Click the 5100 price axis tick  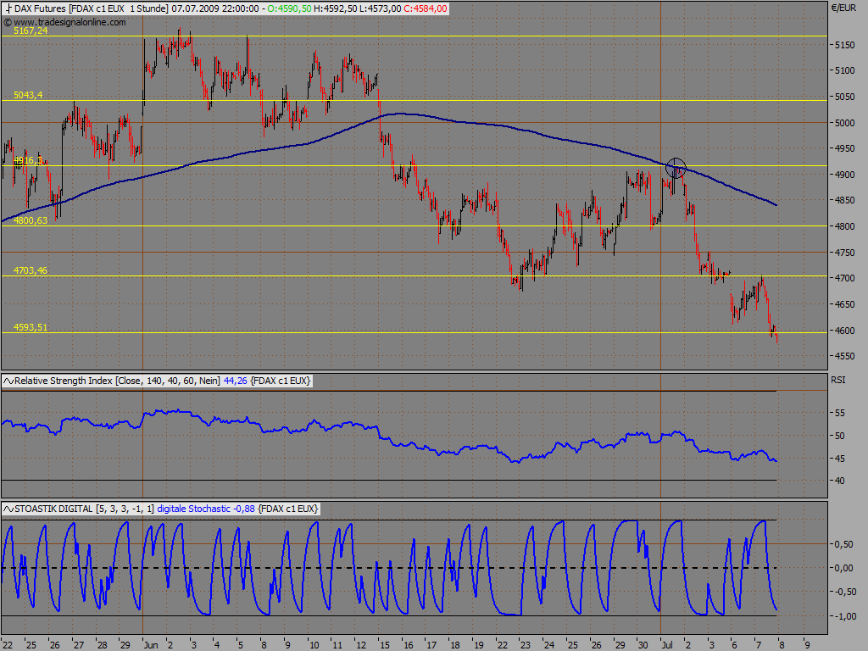[845, 71]
